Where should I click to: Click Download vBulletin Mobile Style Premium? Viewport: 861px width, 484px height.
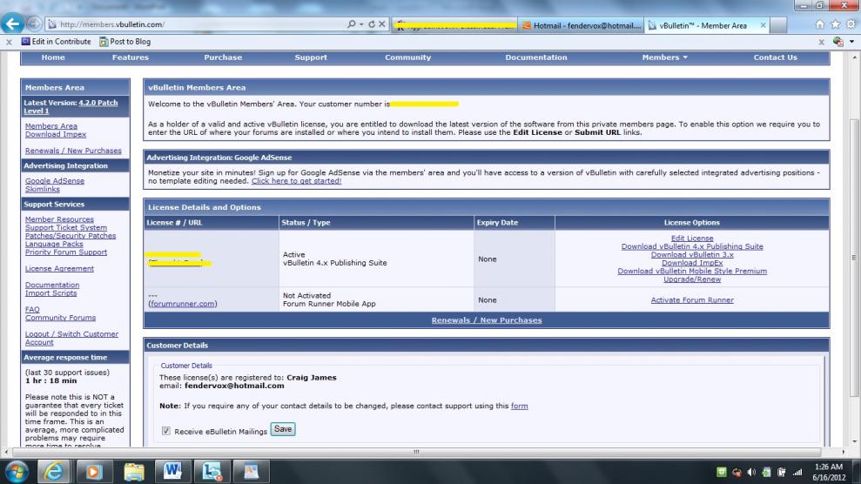[x=692, y=271]
